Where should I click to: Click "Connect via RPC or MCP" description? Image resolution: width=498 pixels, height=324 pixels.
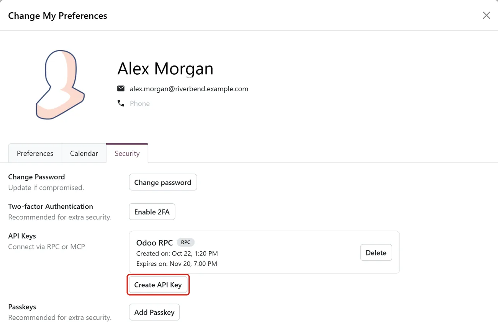[46, 247]
